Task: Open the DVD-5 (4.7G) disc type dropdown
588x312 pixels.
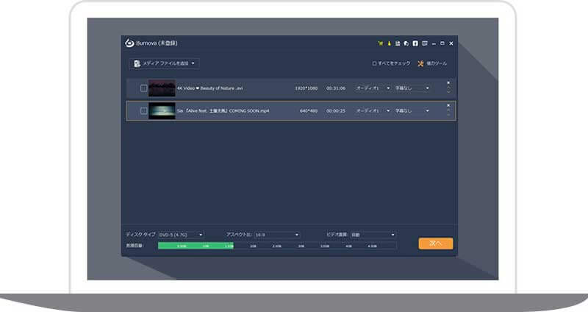Action: click(180, 235)
